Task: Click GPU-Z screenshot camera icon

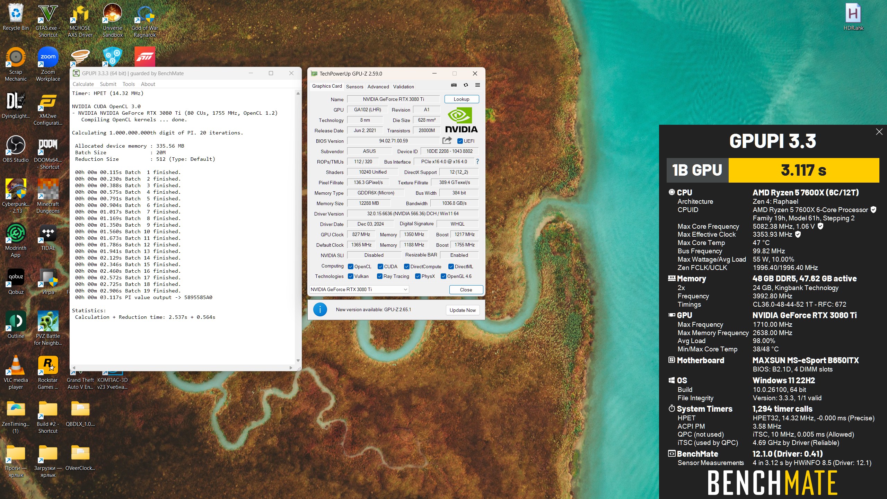Action: (x=454, y=85)
